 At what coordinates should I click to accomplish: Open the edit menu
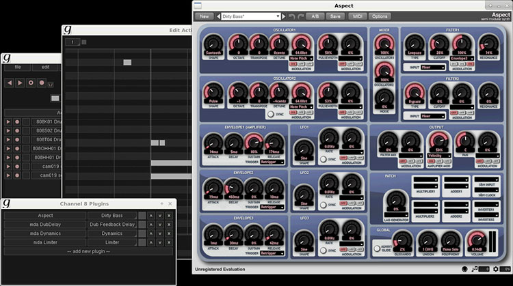45,67
